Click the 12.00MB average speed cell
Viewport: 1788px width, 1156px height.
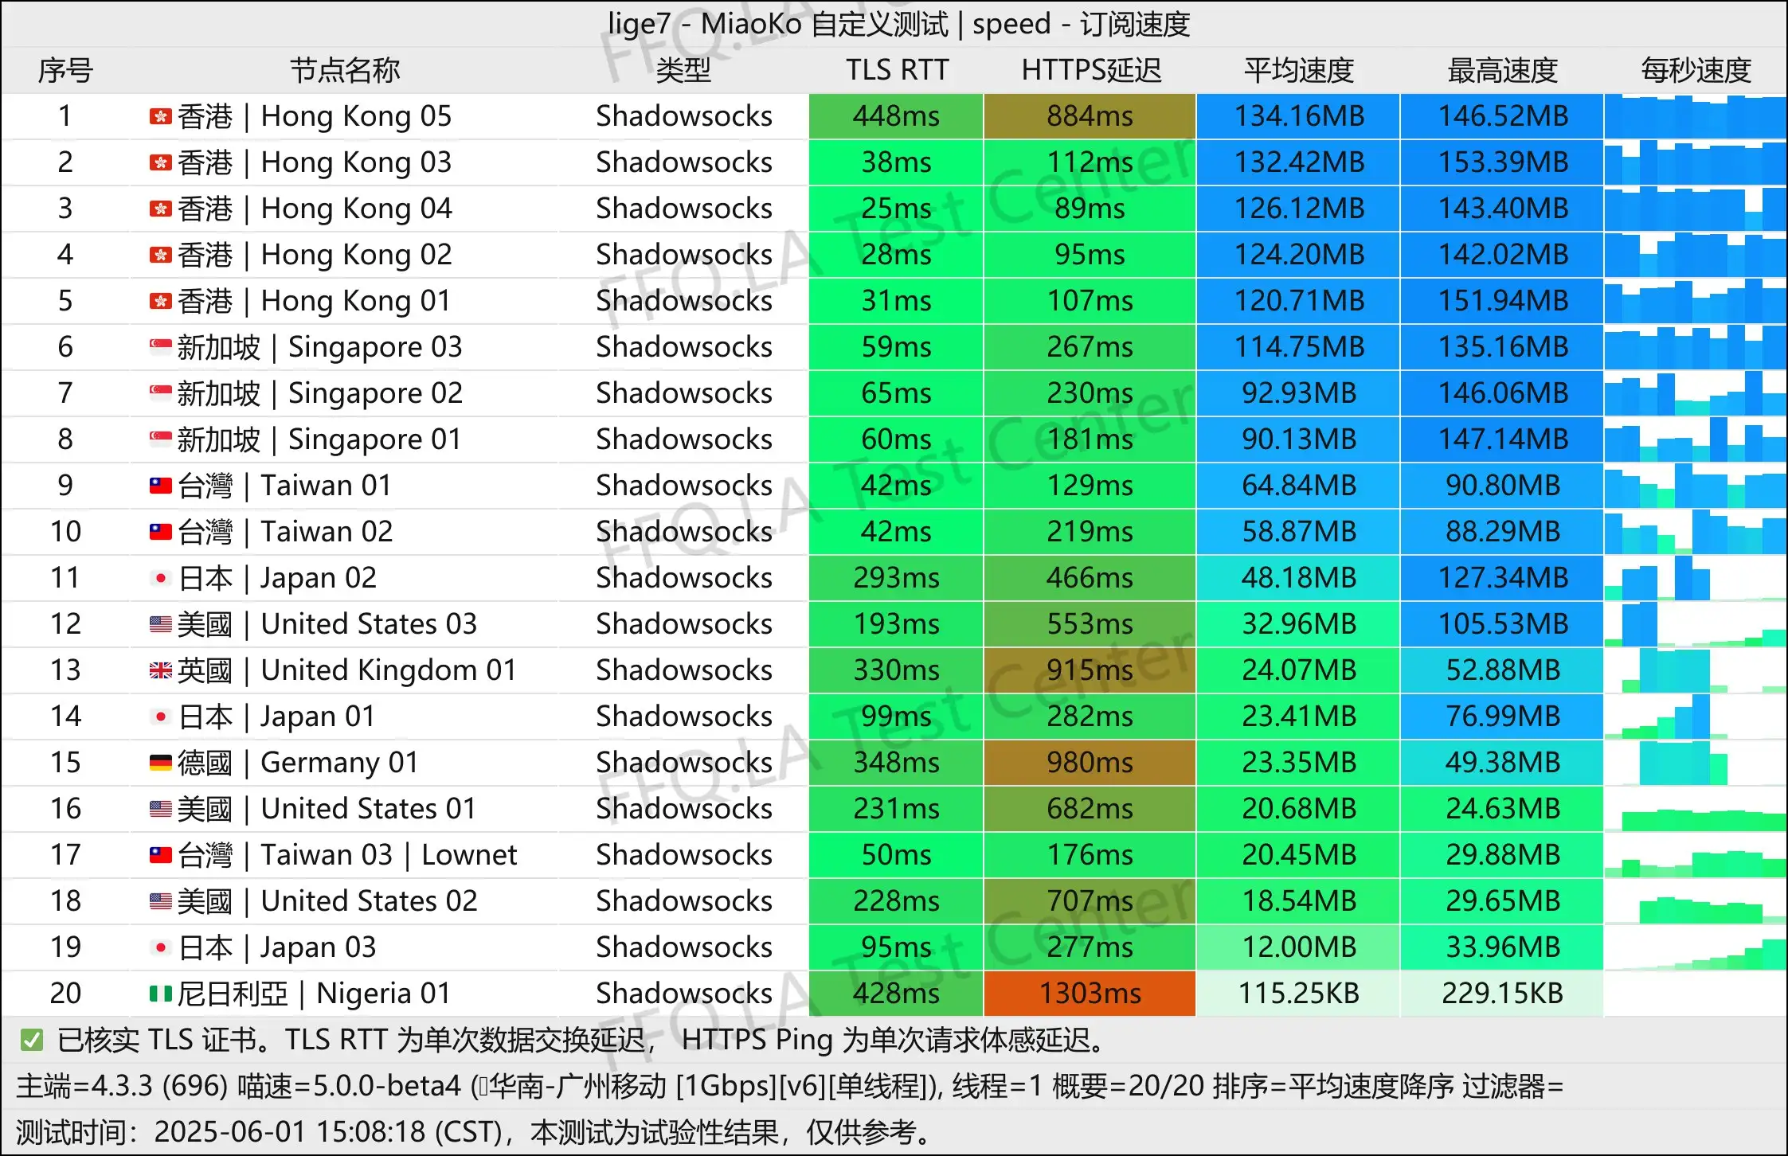point(1298,947)
